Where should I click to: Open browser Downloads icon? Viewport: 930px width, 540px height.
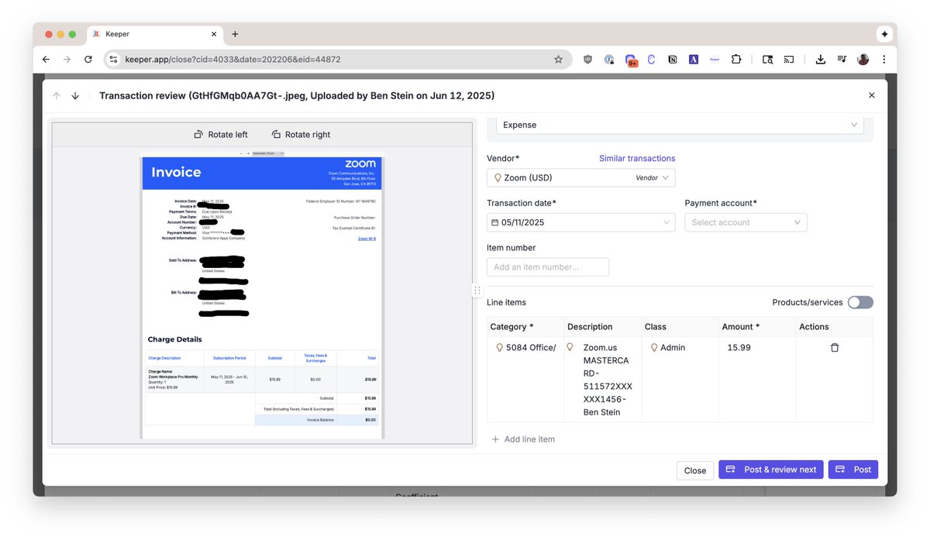pos(821,59)
